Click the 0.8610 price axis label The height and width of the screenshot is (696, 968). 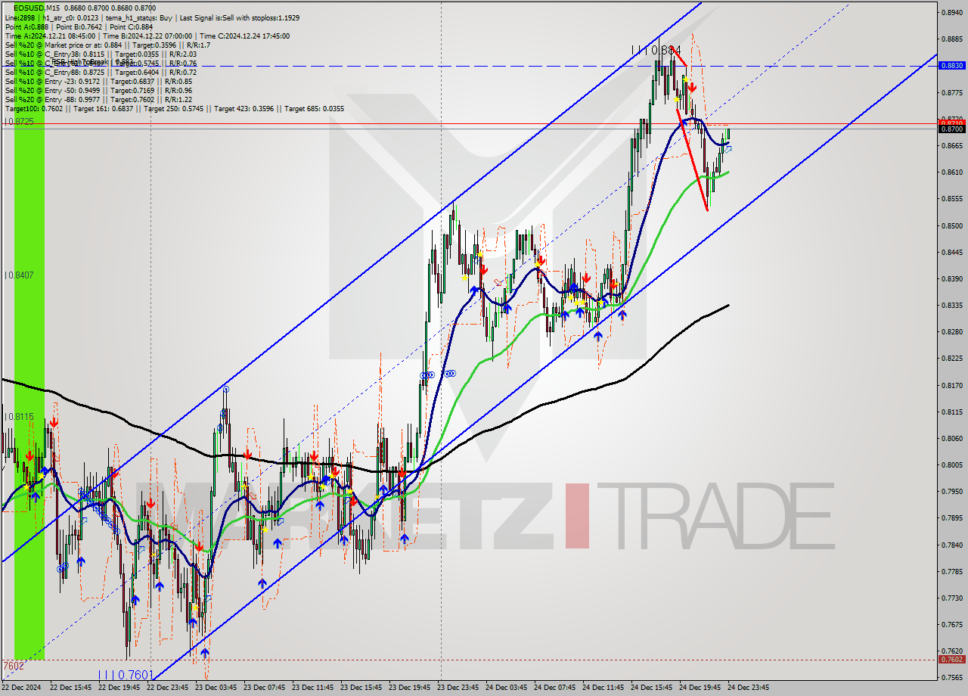pyautogui.click(x=951, y=172)
